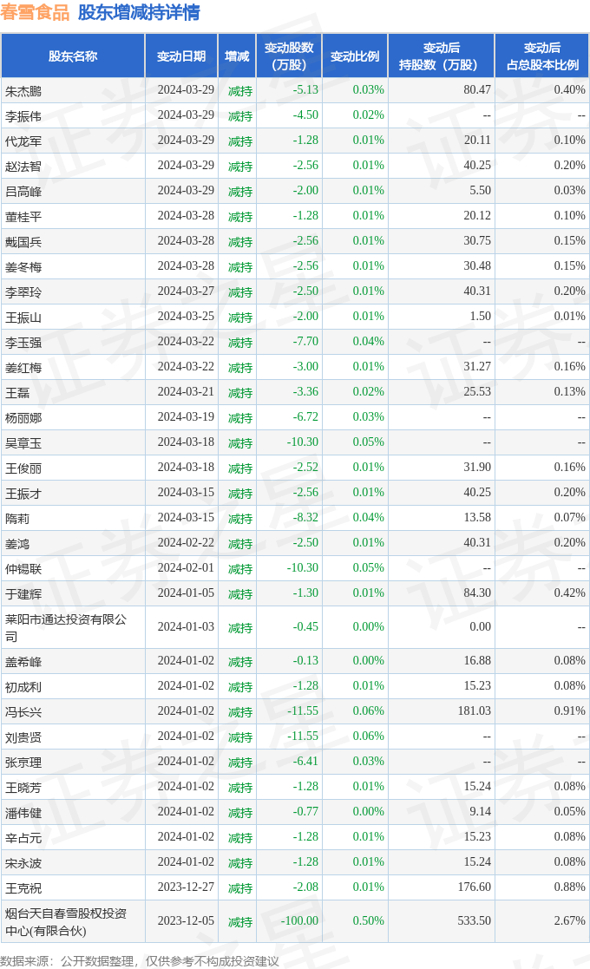
Task: Click the 股东名称 column header
Action: (73, 56)
